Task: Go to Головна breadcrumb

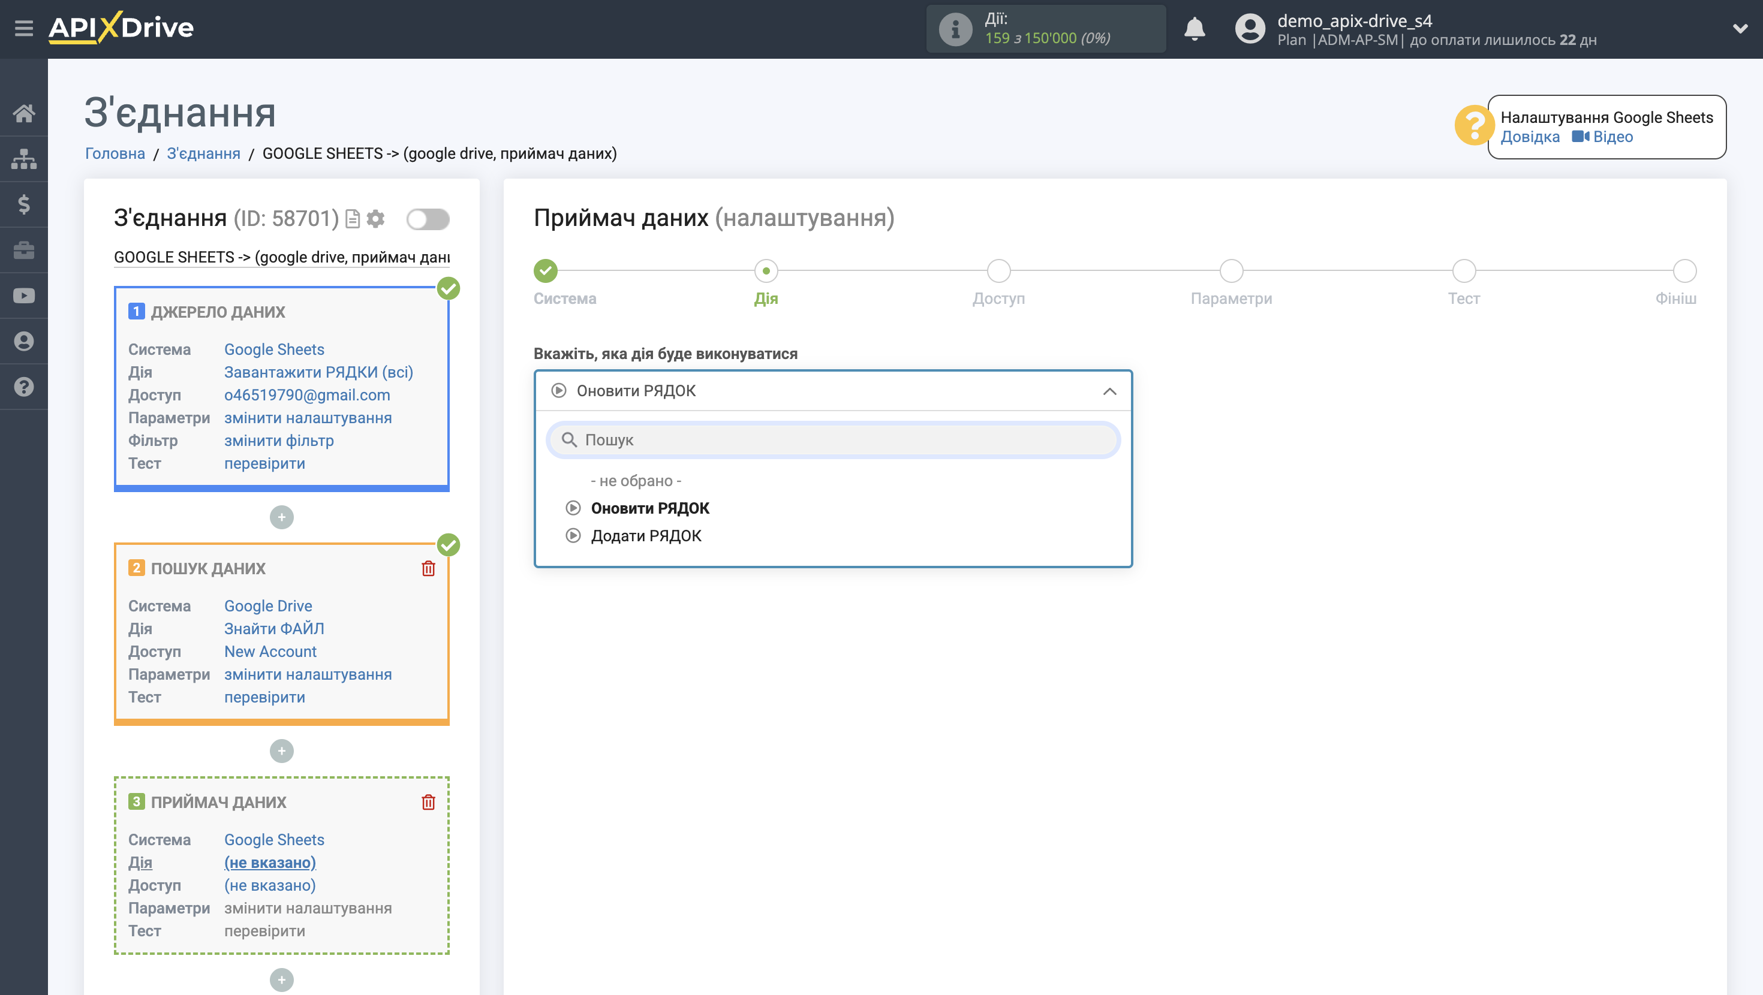Action: [x=115, y=153]
